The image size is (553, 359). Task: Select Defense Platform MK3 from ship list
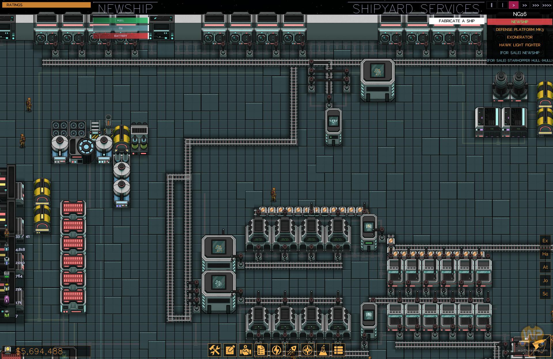point(520,29)
